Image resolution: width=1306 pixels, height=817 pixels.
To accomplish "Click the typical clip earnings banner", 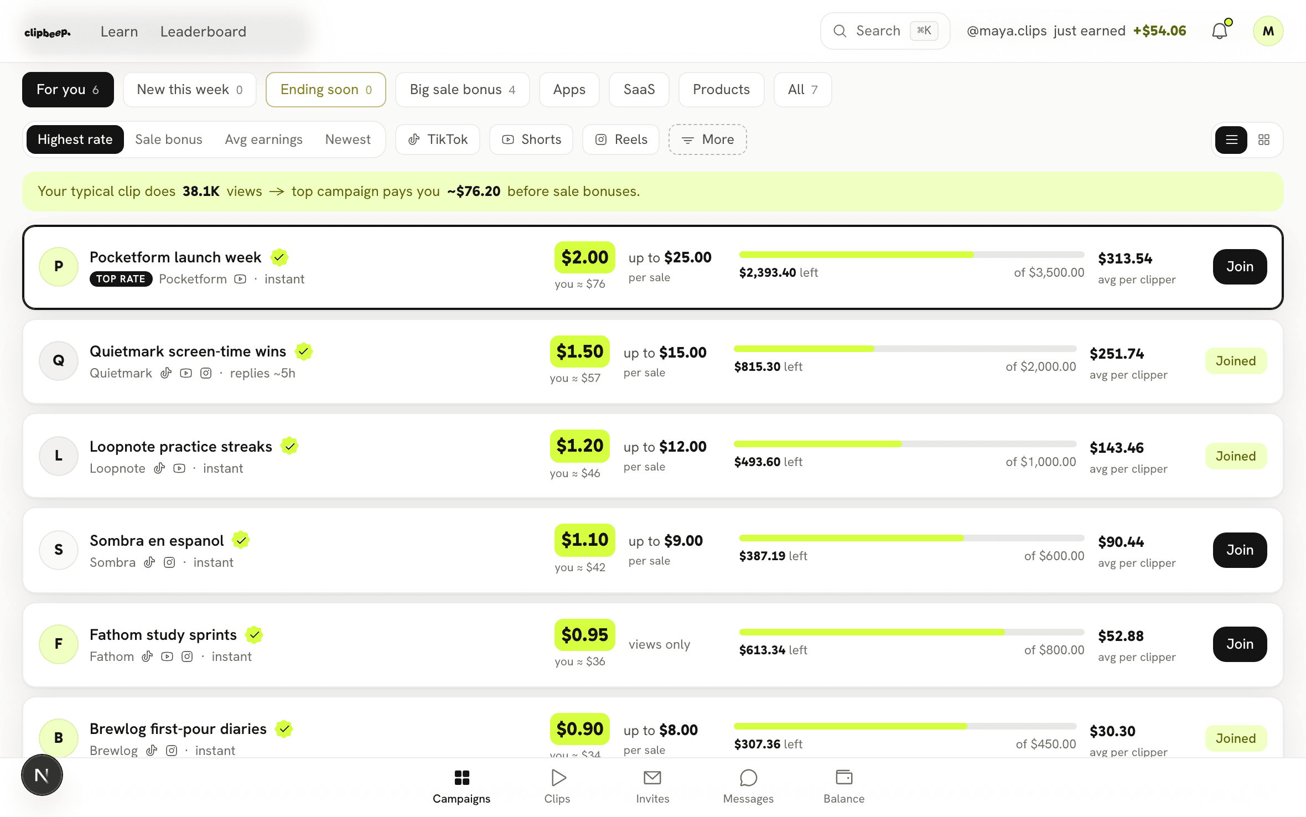I will tap(653, 192).
